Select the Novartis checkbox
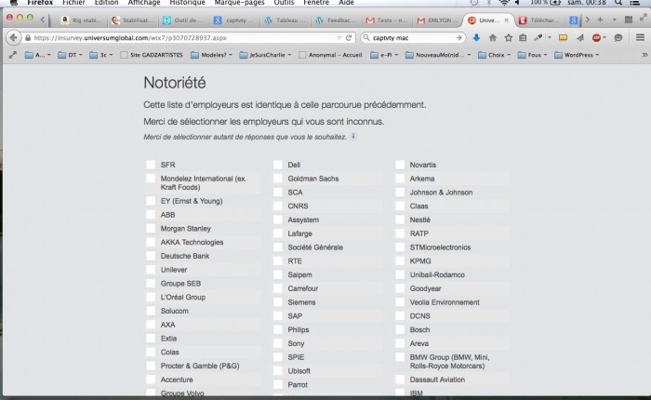The width and height of the screenshot is (651, 400). 400,165
